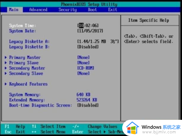Expand the Secondary Master submenu arrow

pyautogui.click(x=6, y=68)
